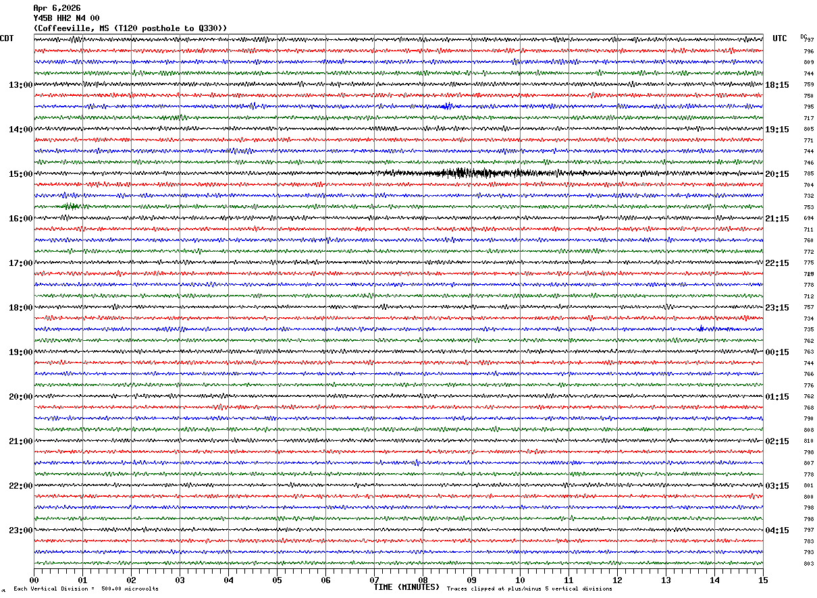Click the blue spike on the 18:30 trace
This screenshot has width=817, height=598.
tap(701, 329)
